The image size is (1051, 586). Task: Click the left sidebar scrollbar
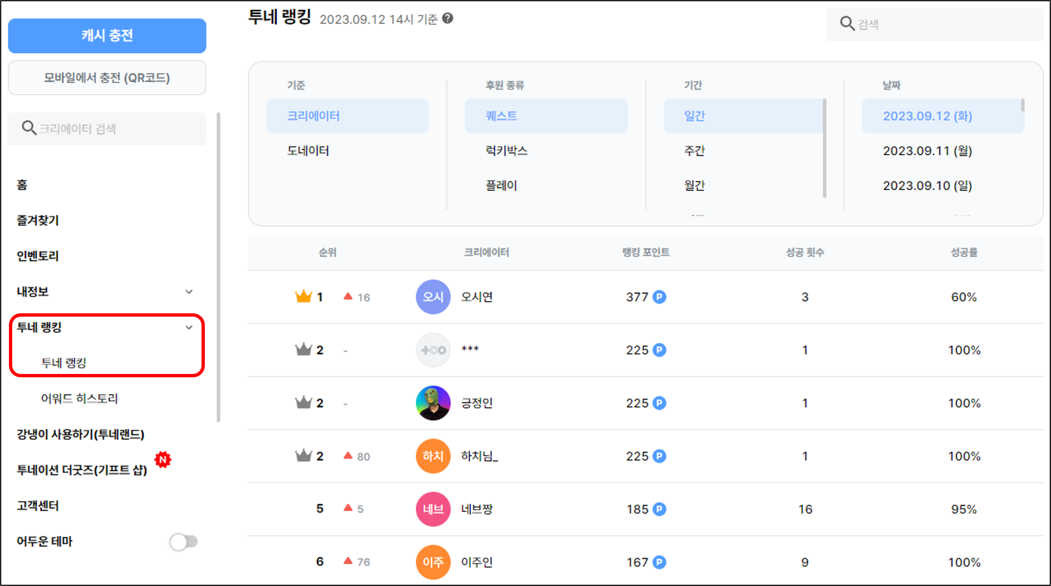[x=218, y=267]
